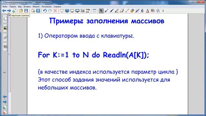206x116 pixels.
Task: Select the Pens tool
Action: [106, 11]
